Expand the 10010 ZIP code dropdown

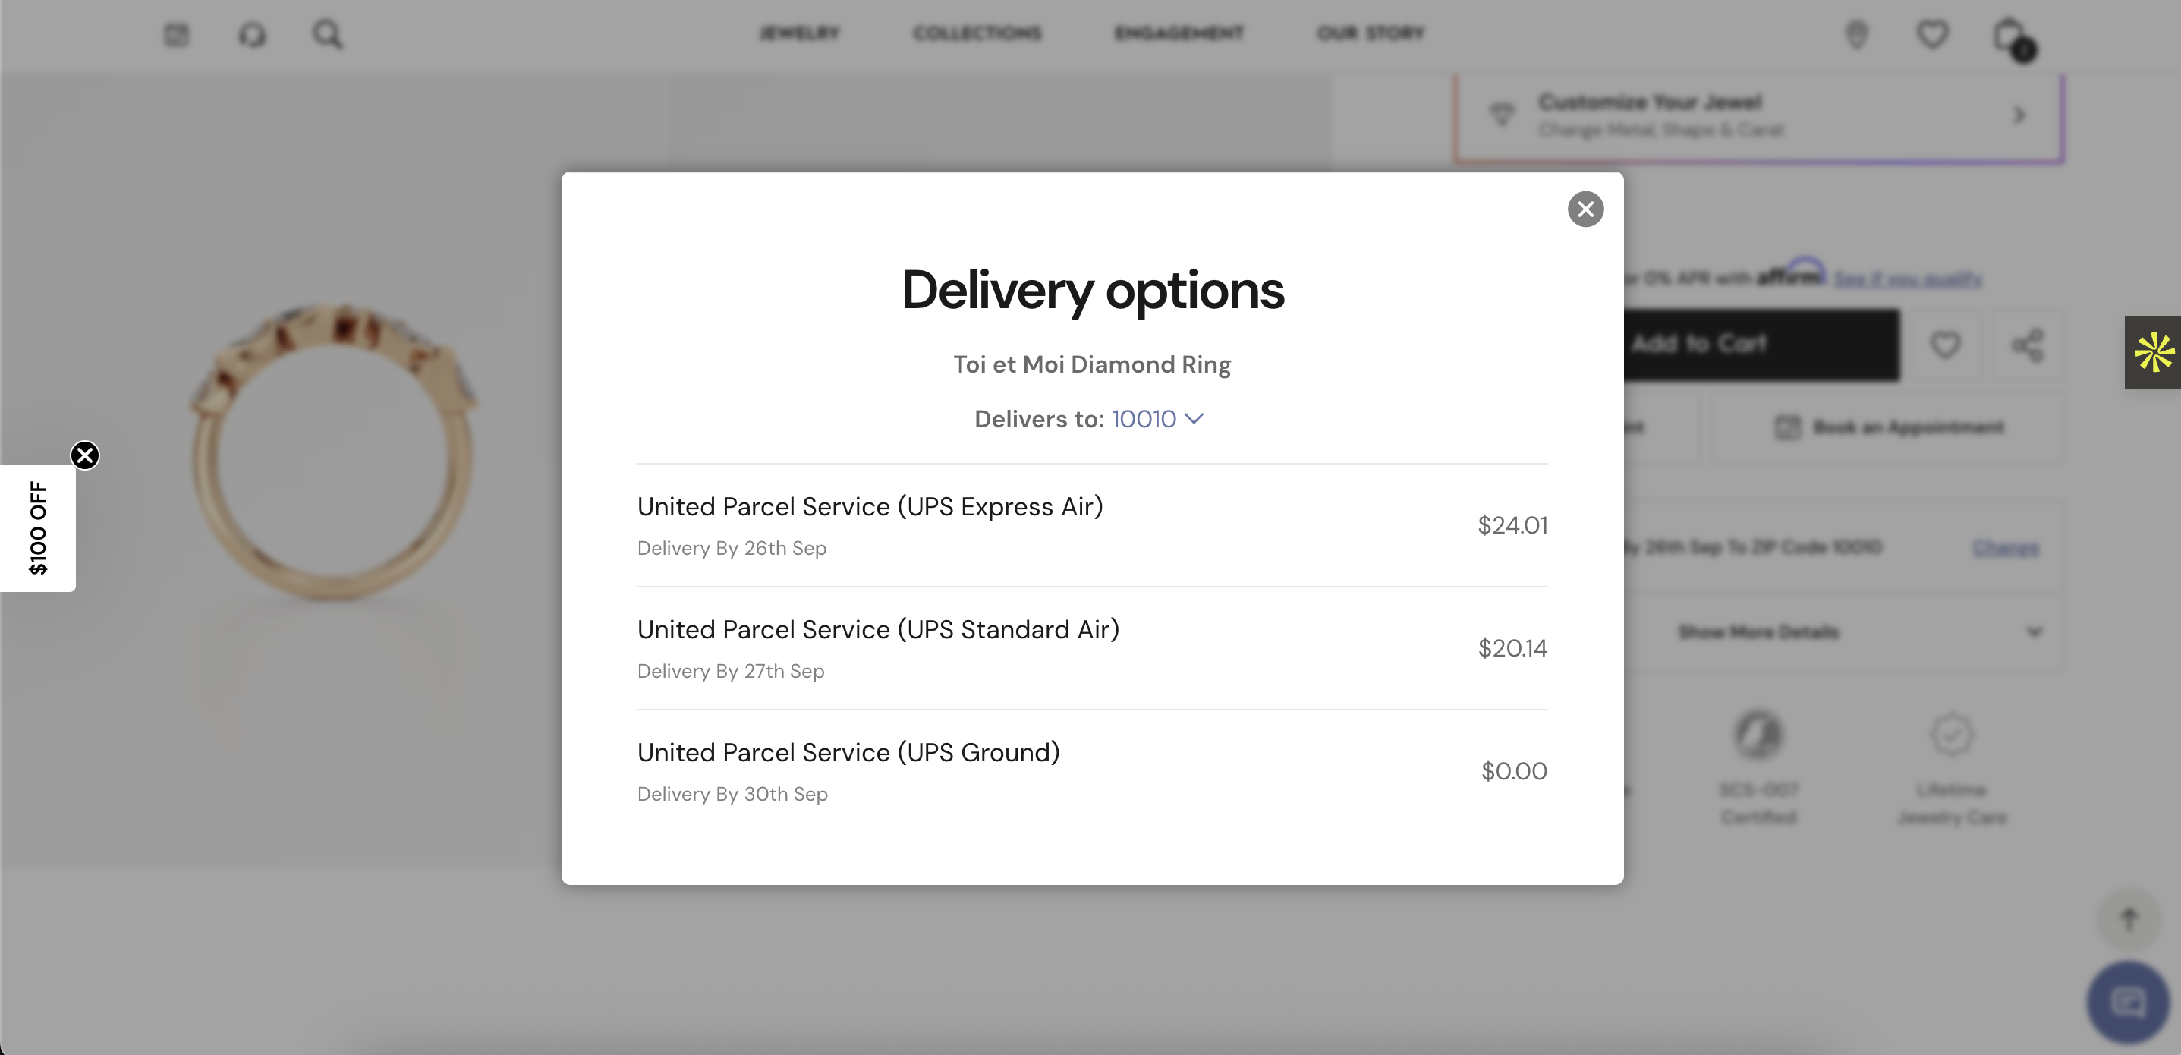coord(1157,419)
